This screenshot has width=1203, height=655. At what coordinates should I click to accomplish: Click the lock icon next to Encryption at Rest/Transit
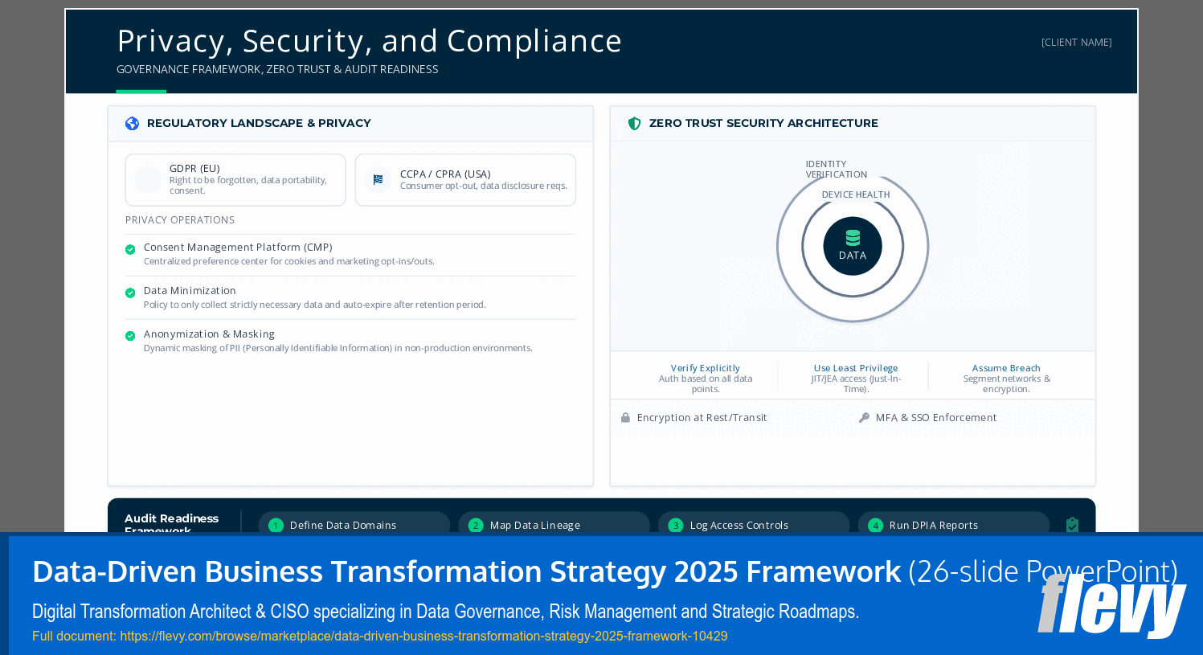click(x=625, y=417)
